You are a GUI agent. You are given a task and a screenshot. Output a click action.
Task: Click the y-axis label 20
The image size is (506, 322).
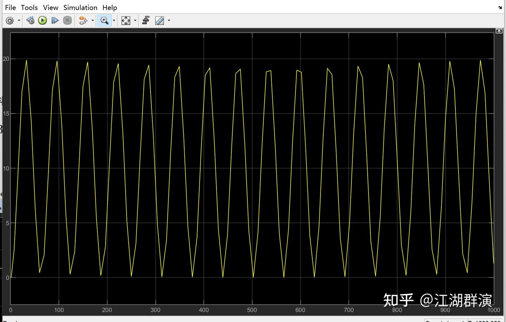[x=6, y=59]
